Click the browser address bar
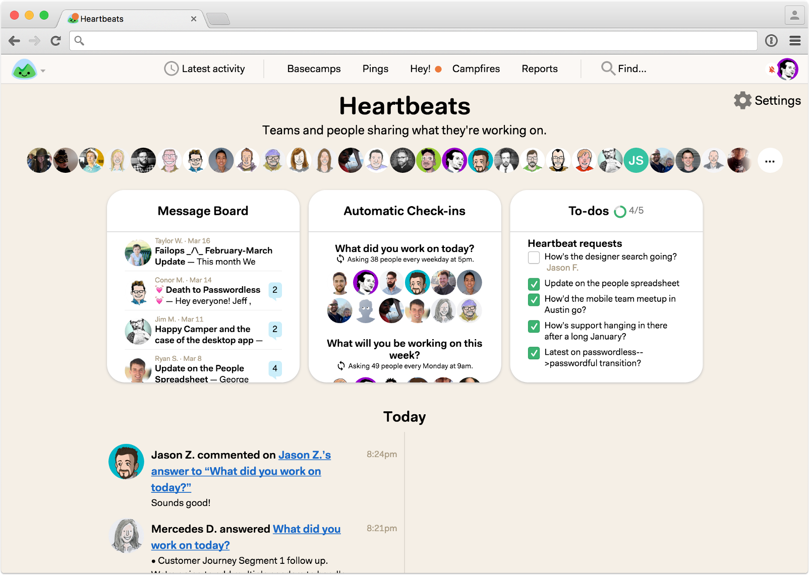The image size is (809, 575). tap(413, 41)
